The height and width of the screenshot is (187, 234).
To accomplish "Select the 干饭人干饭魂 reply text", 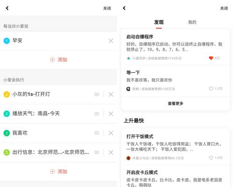I will coord(174,147).
